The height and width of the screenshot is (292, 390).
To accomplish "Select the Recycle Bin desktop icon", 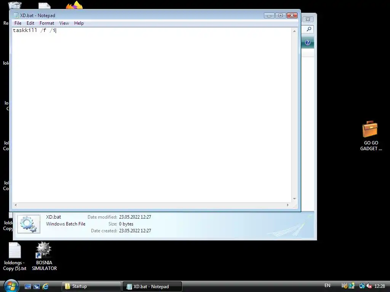I will click(x=14, y=5).
